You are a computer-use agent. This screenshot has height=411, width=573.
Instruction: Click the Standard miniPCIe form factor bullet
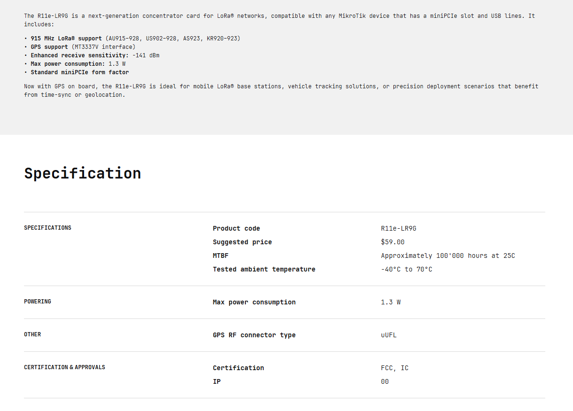point(77,72)
